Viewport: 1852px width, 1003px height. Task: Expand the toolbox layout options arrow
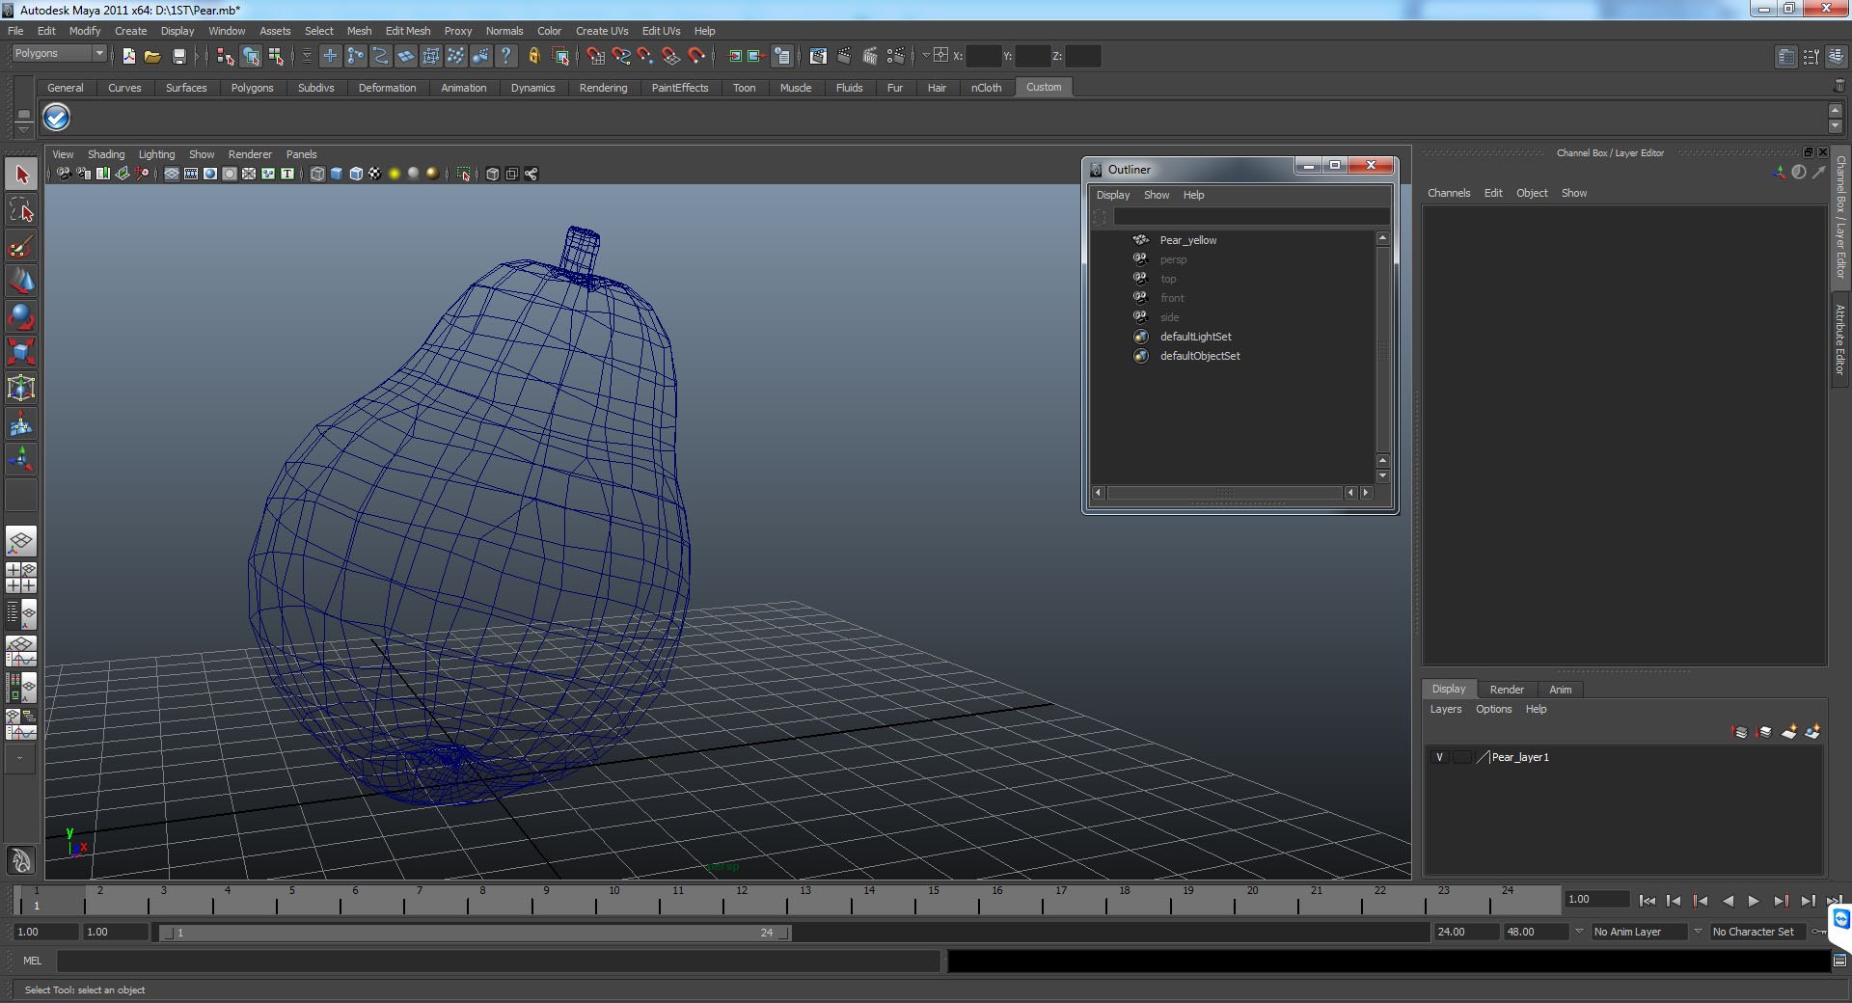point(19,759)
